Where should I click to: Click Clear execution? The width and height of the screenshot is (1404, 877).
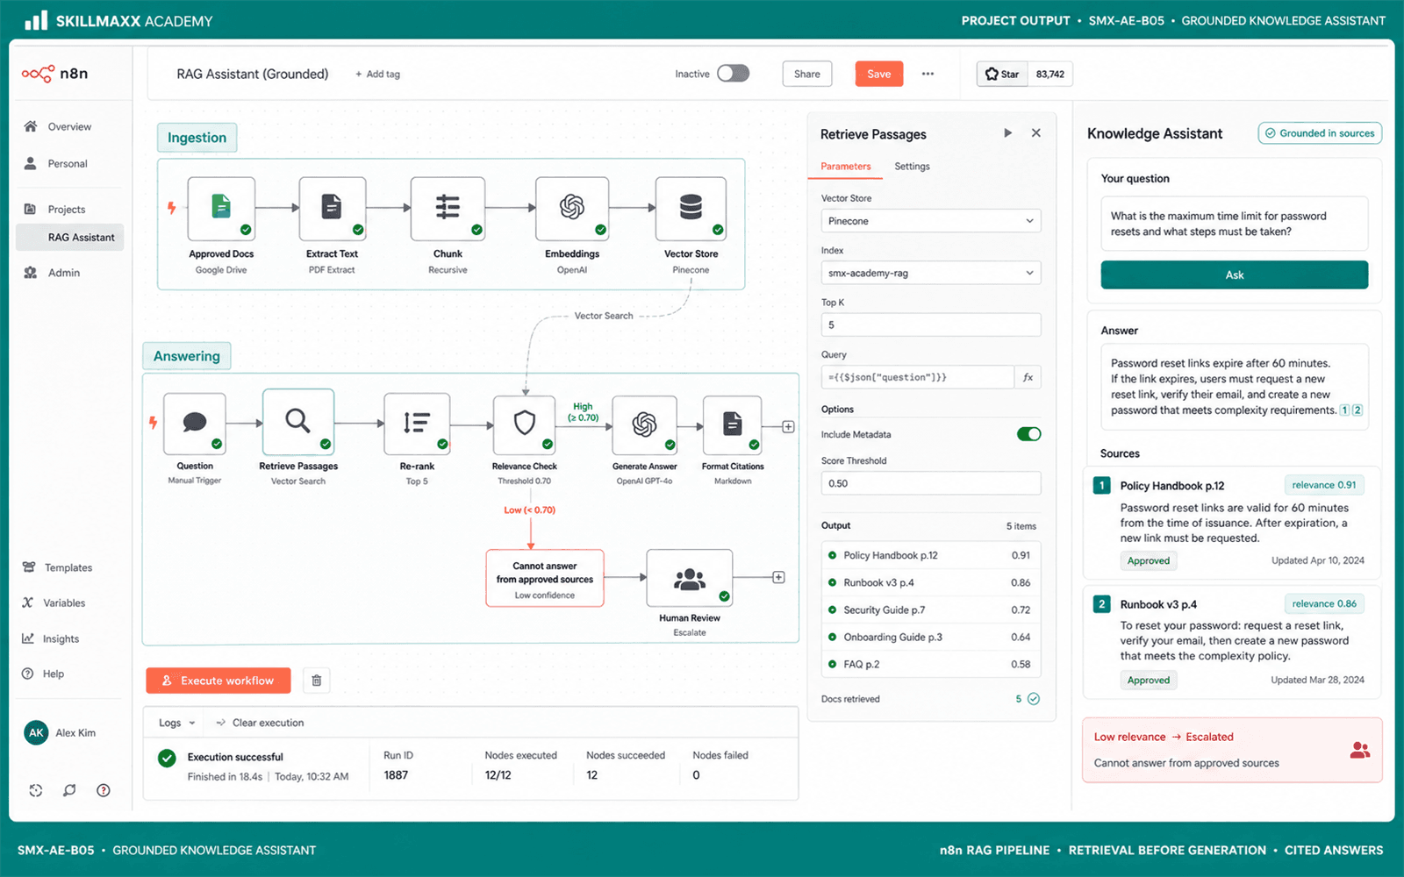click(261, 723)
